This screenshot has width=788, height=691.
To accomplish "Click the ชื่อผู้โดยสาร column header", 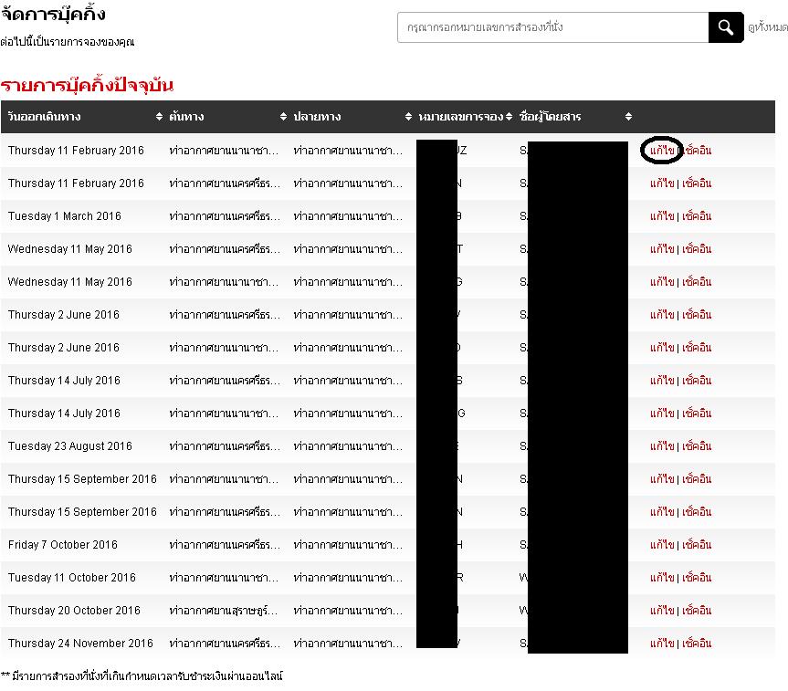I will (551, 117).
